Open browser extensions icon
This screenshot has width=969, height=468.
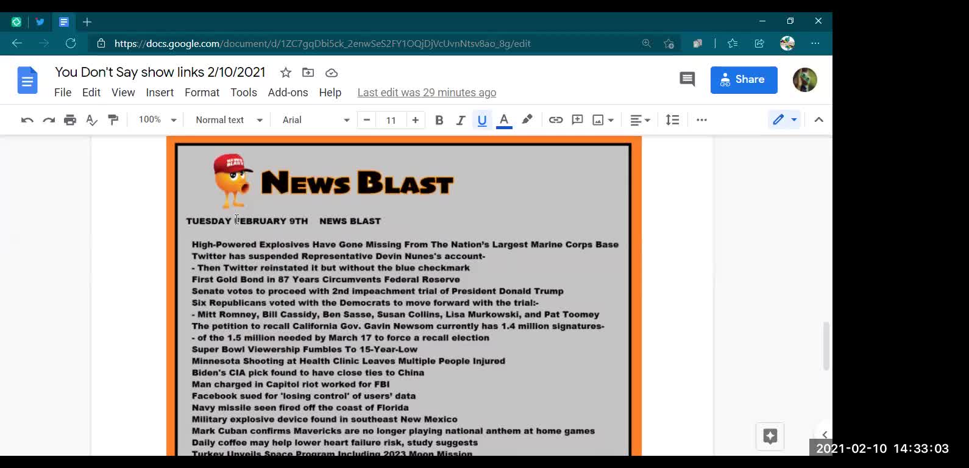(697, 43)
